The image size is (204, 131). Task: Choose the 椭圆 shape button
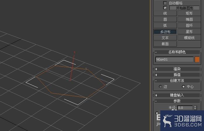(189, 20)
